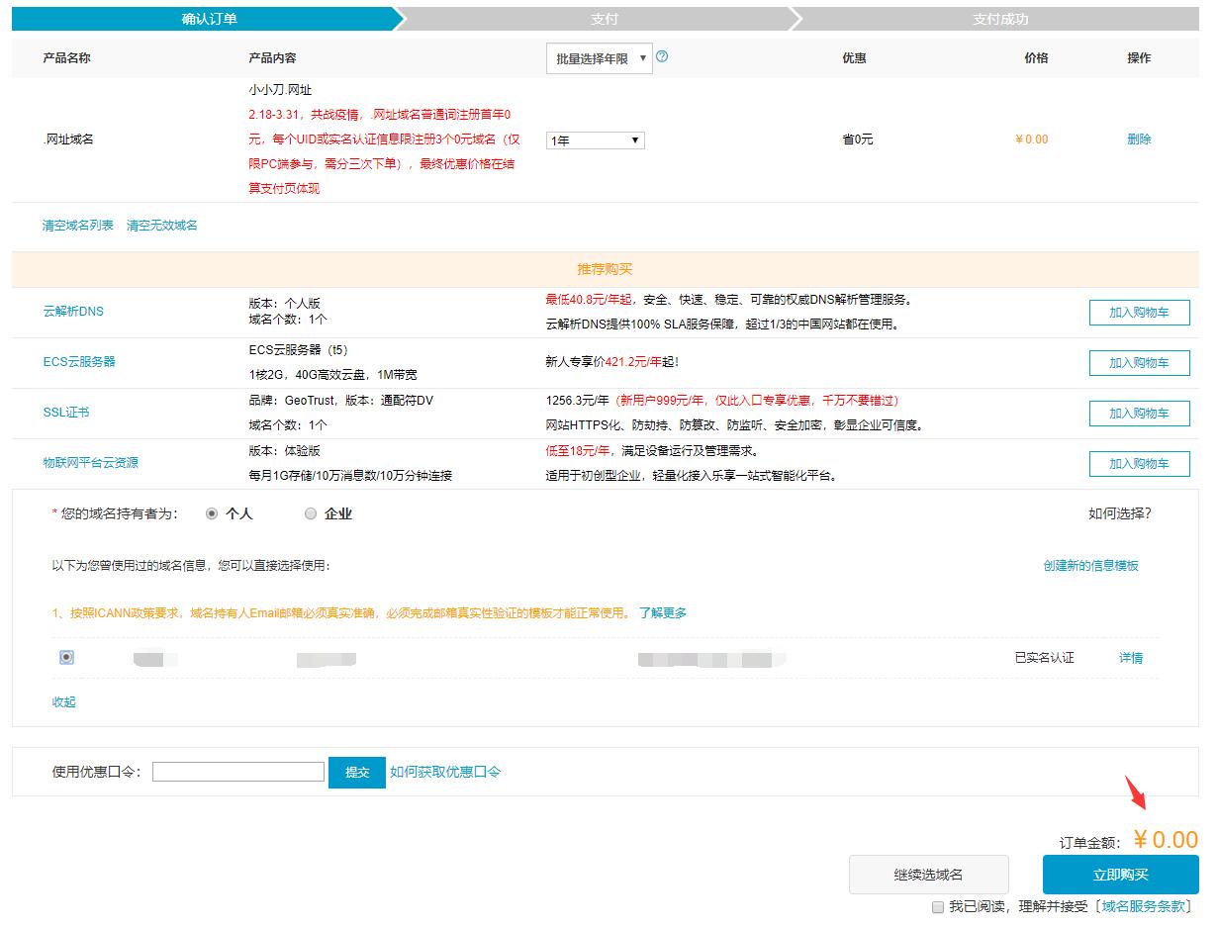
Task: Select 企业 as domain holder type
Action: [311, 514]
